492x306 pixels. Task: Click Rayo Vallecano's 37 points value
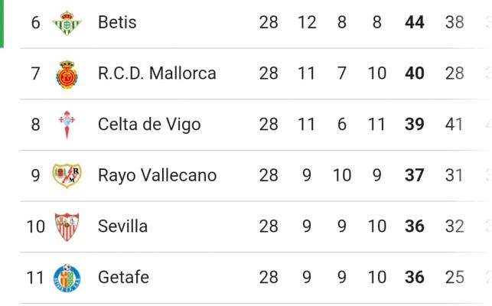415,175
